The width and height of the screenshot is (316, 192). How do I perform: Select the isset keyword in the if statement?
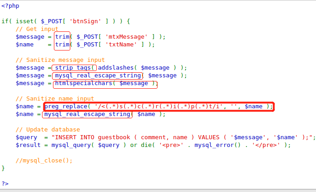pos(24,21)
